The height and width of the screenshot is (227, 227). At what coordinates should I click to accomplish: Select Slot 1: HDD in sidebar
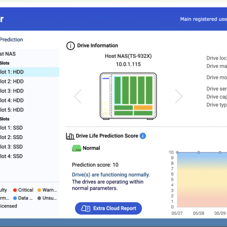coord(29,72)
